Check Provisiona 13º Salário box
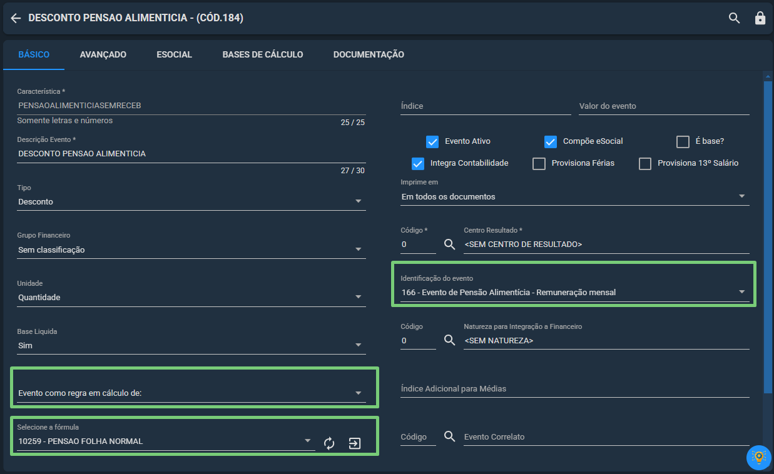Image resolution: width=774 pixels, height=474 pixels. pyautogui.click(x=645, y=163)
